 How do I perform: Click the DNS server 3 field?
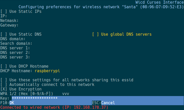[x=107, y=57]
